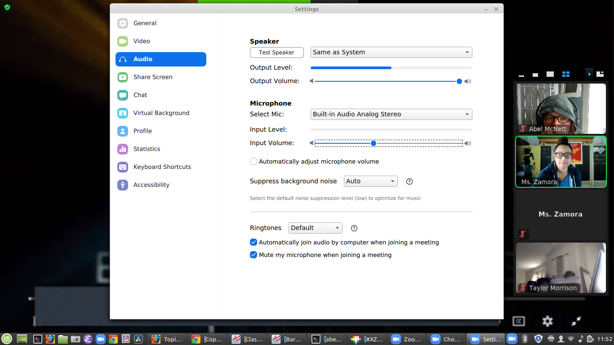
Task: Launch DaVinci Resolve from the panel
Action: pos(138,339)
